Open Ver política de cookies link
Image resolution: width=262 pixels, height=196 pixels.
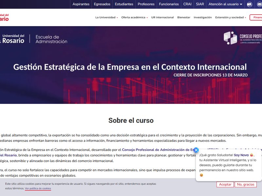tap(38, 188)
